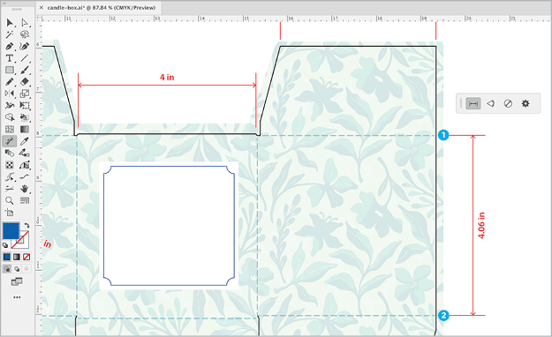Image resolution: width=552 pixels, height=337 pixels.
Task: Apply Gradient mode button
Action: (17, 257)
